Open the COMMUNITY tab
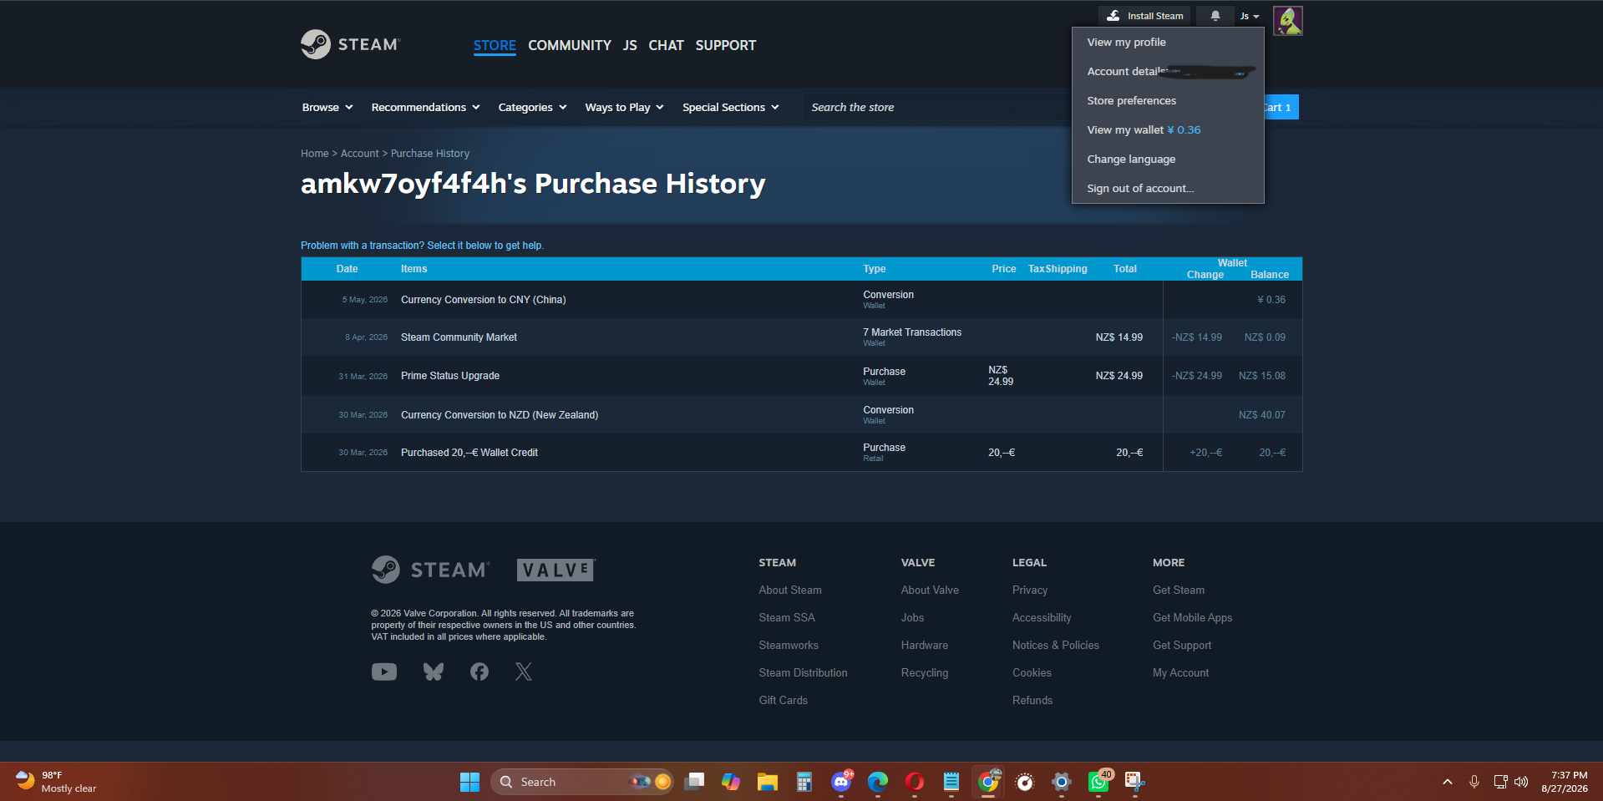The image size is (1603, 801). tap(570, 45)
